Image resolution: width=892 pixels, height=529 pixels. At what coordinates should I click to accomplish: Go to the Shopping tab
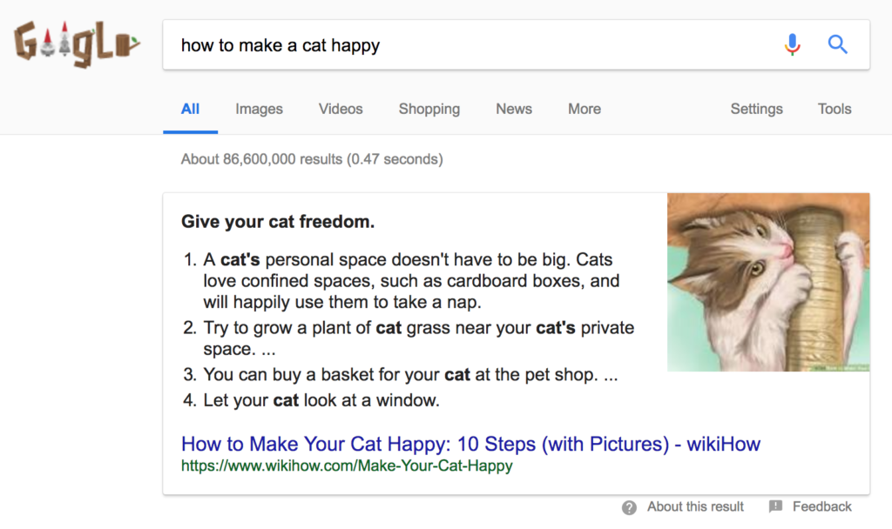(x=429, y=109)
